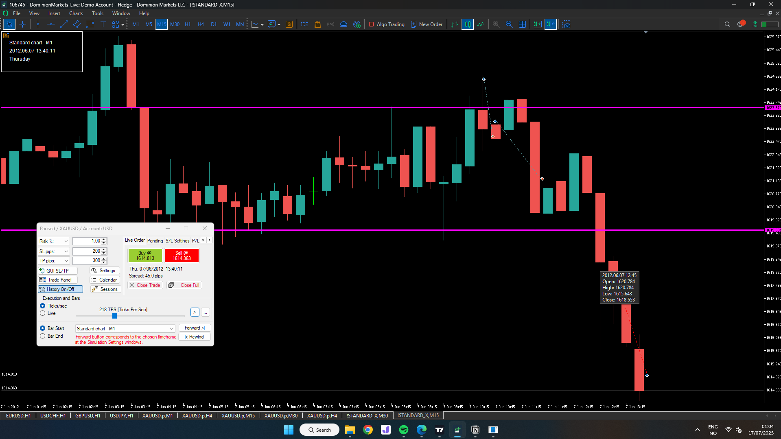The width and height of the screenshot is (781, 439).
Task: Toggle History On/Off button
Action: click(x=60, y=289)
